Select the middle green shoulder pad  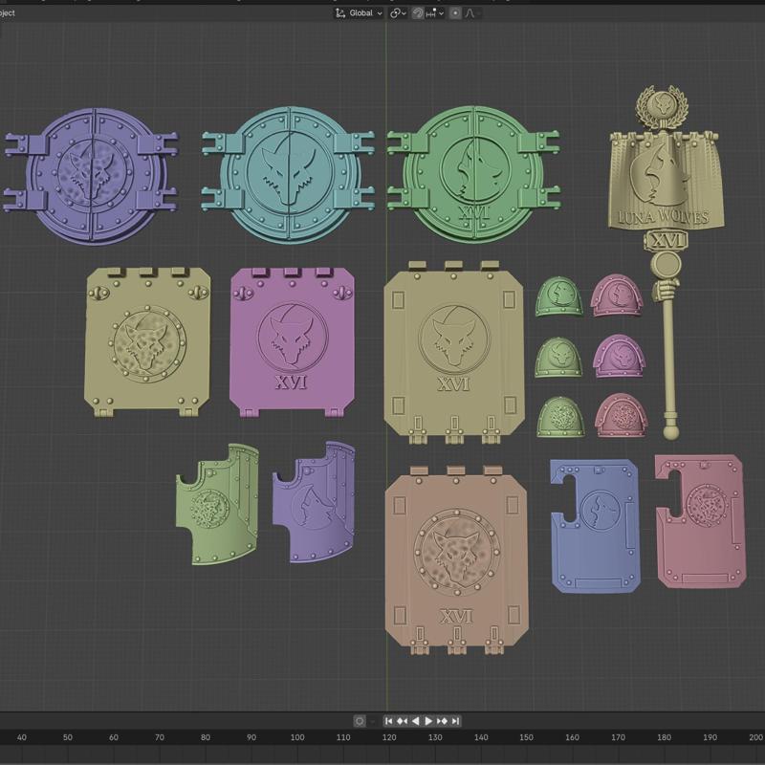pyautogui.click(x=559, y=357)
